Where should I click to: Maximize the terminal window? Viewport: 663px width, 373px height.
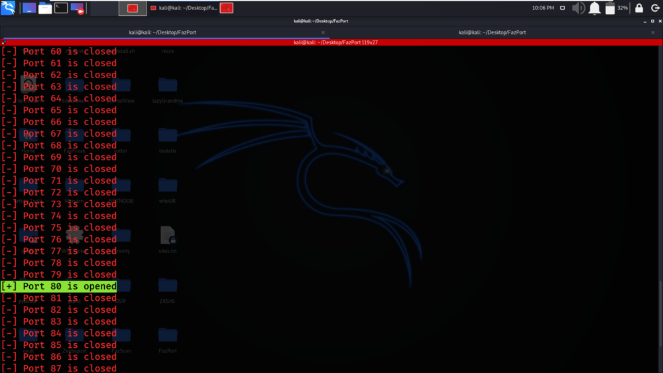click(x=652, y=21)
